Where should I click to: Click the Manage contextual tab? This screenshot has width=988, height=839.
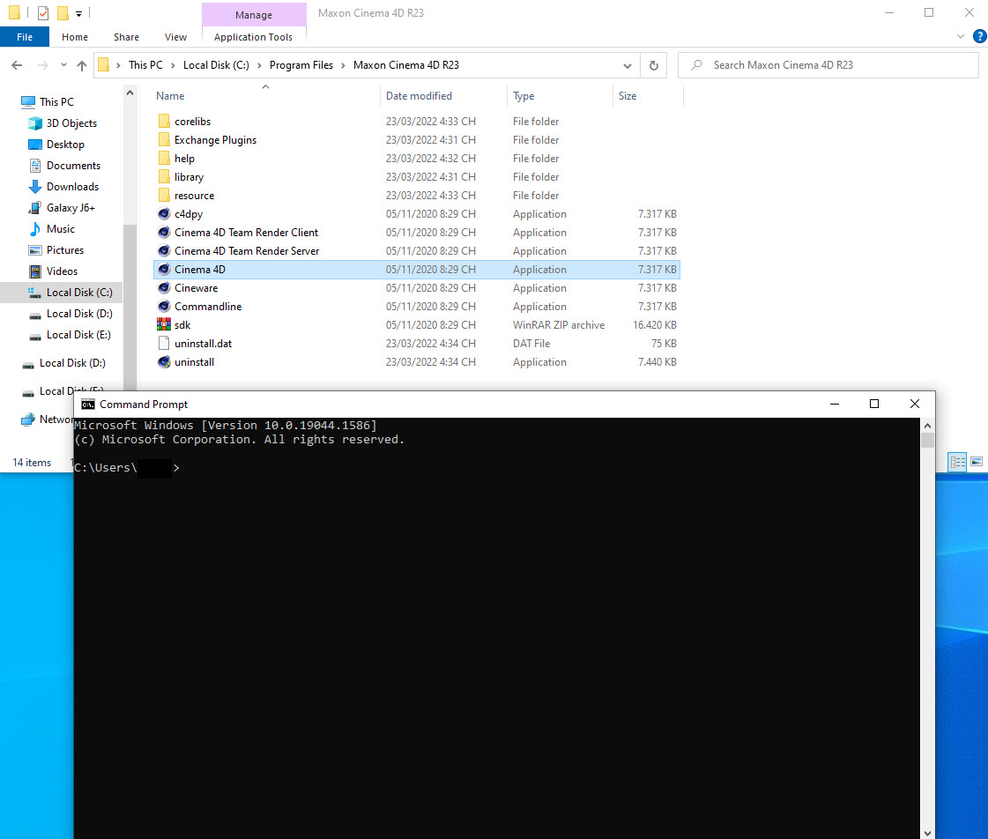click(253, 14)
